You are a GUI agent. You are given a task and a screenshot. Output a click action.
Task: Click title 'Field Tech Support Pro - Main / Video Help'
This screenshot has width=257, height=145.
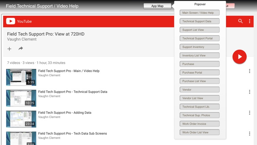click(x=69, y=71)
